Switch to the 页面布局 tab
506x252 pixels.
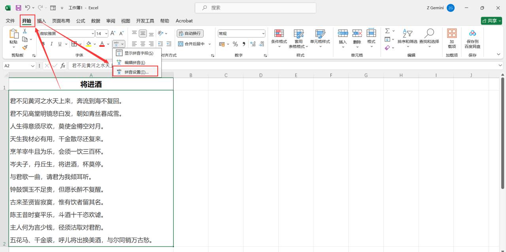[x=61, y=21]
